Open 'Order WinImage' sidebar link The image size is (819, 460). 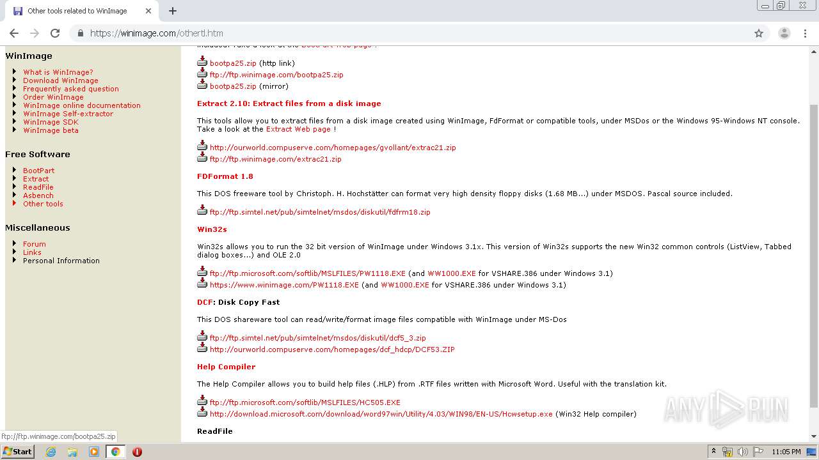[x=53, y=97]
